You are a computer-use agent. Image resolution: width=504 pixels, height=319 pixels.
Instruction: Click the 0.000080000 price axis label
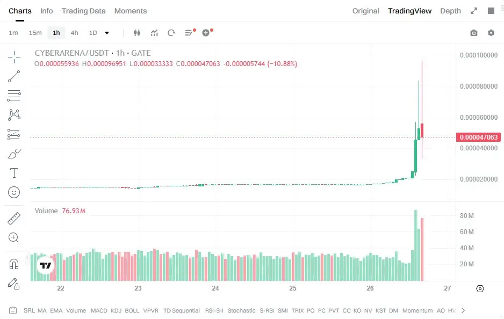[479, 86]
